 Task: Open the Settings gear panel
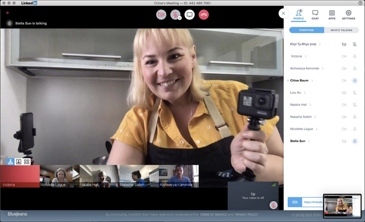coord(349,15)
